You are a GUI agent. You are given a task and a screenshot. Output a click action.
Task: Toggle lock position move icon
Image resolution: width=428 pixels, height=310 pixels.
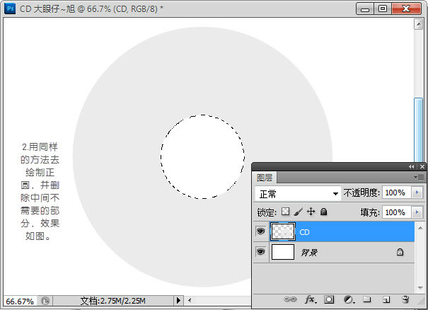[311, 212]
